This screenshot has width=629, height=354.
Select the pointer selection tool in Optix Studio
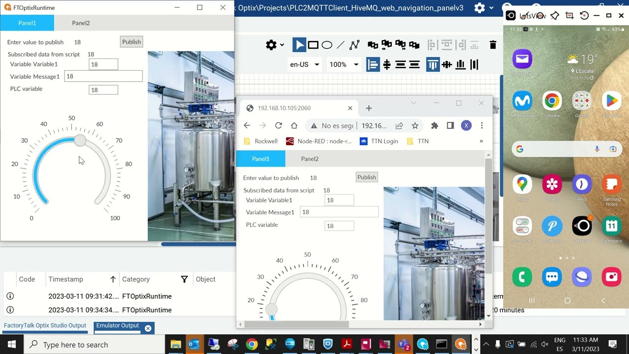299,45
